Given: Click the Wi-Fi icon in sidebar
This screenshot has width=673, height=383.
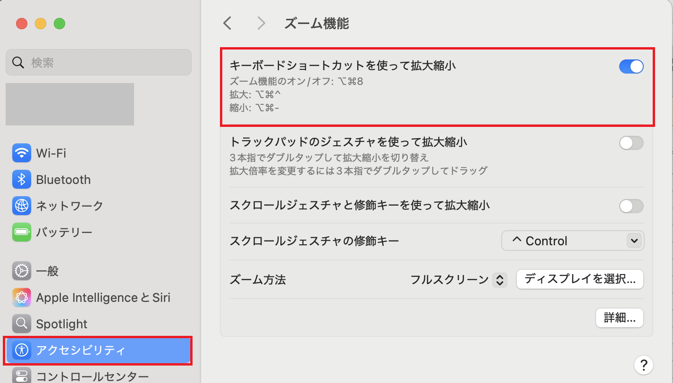Looking at the screenshot, I should click(22, 153).
